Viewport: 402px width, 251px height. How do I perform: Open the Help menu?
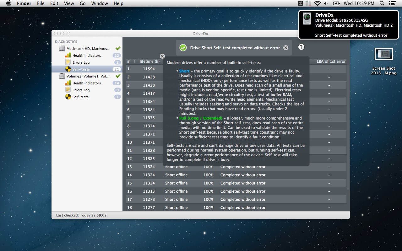pos(118,3)
